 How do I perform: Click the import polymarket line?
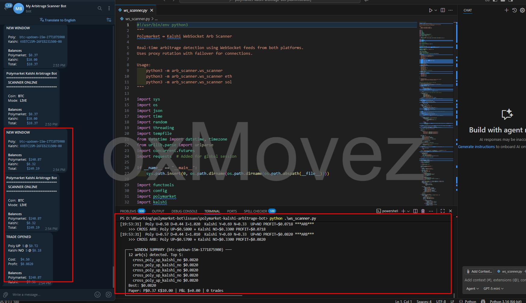point(156,196)
